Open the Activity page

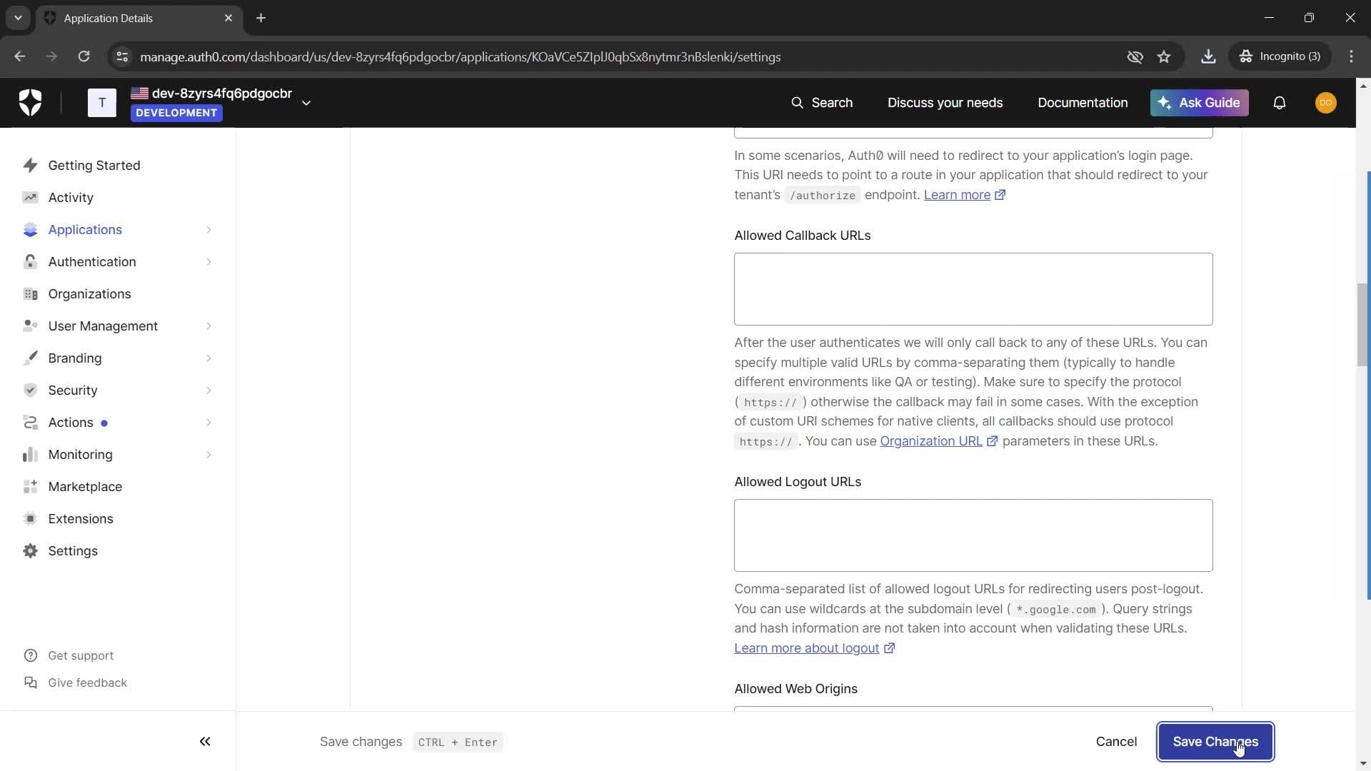pyautogui.click(x=71, y=198)
